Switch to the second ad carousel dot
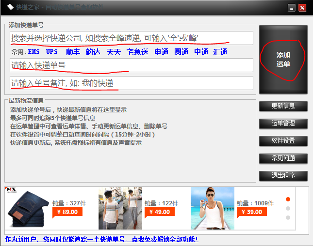Viewport: 313px width, 246px height. (288, 208)
